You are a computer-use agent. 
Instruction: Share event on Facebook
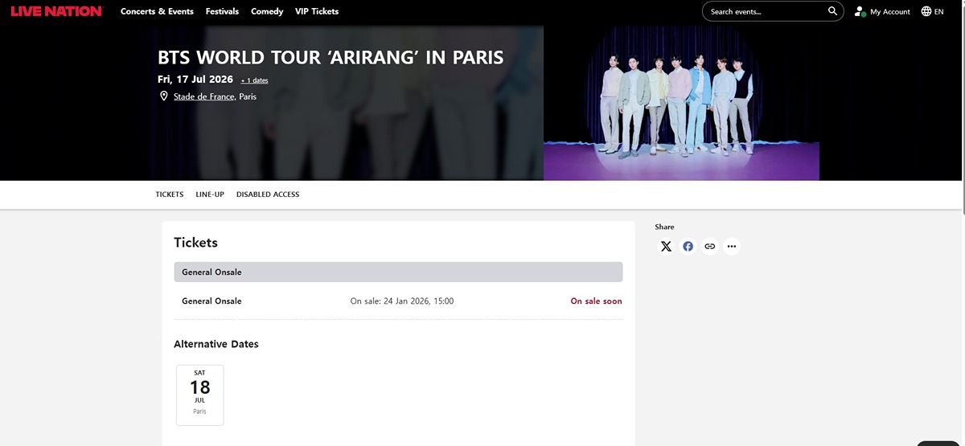click(x=688, y=247)
